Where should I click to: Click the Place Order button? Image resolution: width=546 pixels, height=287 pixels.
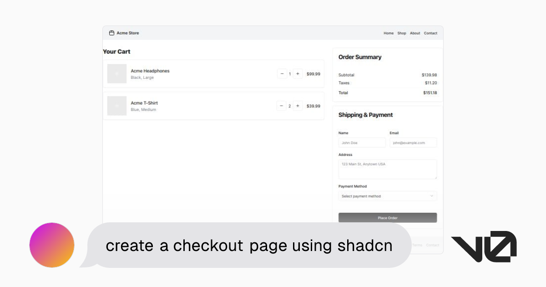click(x=387, y=217)
